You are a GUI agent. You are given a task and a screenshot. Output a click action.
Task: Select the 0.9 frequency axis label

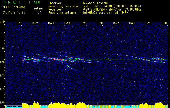pyautogui.click(x=2, y=62)
